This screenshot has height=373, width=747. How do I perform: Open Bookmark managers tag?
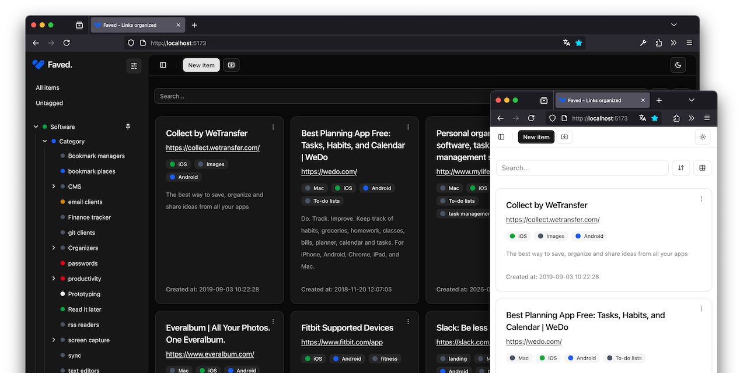[96, 156]
